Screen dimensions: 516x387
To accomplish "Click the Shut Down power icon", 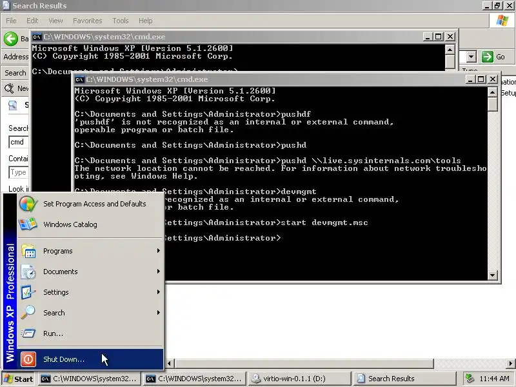I will tap(28, 359).
